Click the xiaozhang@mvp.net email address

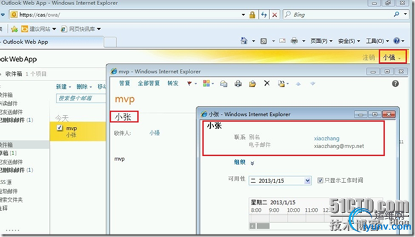tap(339, 146)
